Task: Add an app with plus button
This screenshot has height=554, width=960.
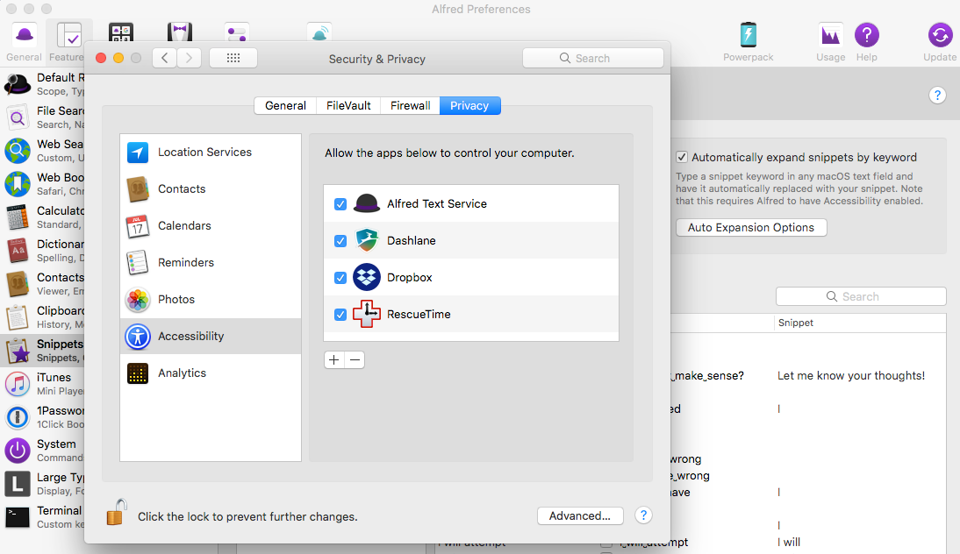Action: [333, 359]
